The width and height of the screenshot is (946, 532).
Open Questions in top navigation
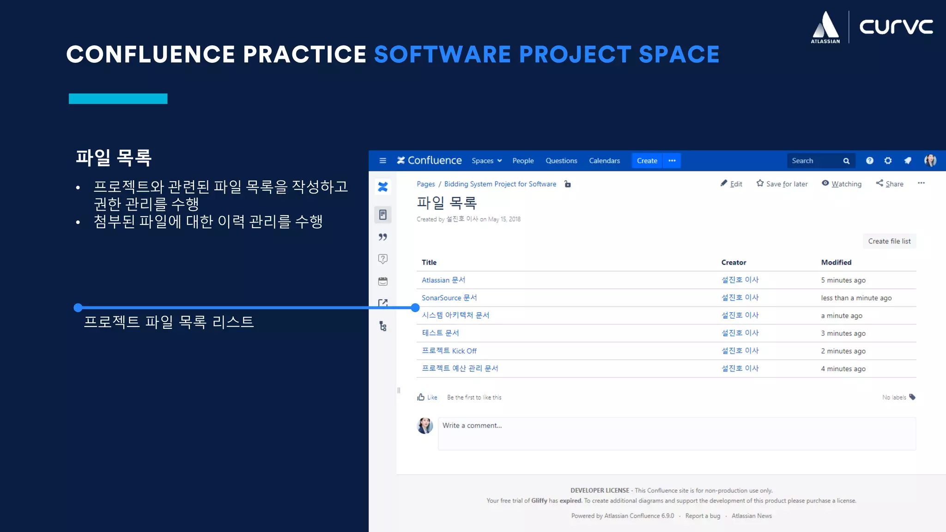point(561,161)
